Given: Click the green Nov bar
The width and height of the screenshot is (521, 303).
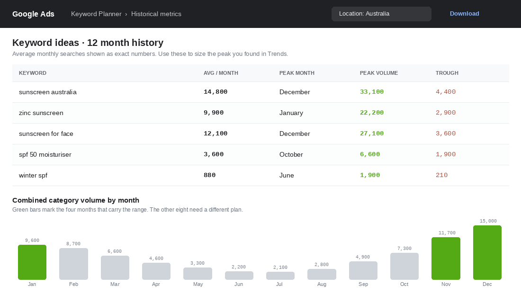Looking at the screenshot, I should pyautogui.click(x=446, y=258).
